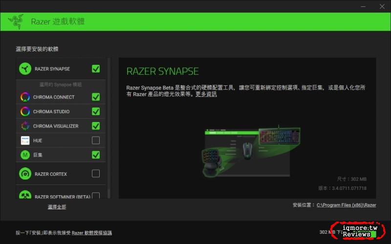Image resolution: width=391 pixels, height=244 pixels.
Task: Select the RAZER CORTEX row text
Action: [51, 174]
